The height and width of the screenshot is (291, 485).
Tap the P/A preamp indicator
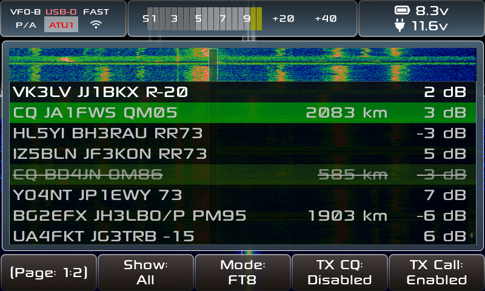click(x=25, y=25)
